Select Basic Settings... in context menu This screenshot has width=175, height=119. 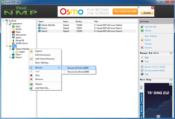click(x=45, y=63)
